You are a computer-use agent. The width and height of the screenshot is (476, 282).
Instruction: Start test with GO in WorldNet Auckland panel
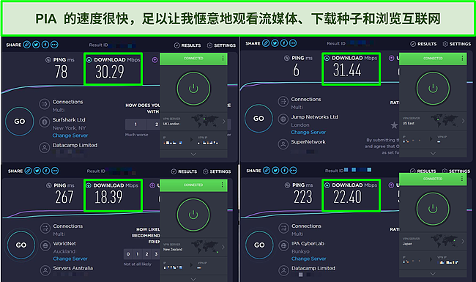point(21,245)
